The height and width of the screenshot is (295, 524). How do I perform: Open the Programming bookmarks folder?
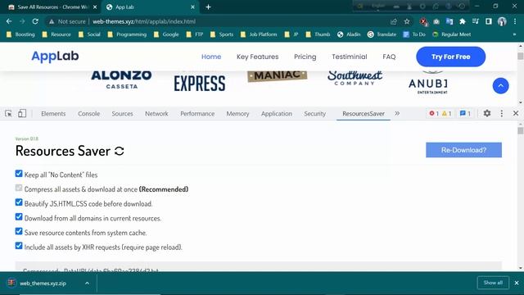click(127, 34)
